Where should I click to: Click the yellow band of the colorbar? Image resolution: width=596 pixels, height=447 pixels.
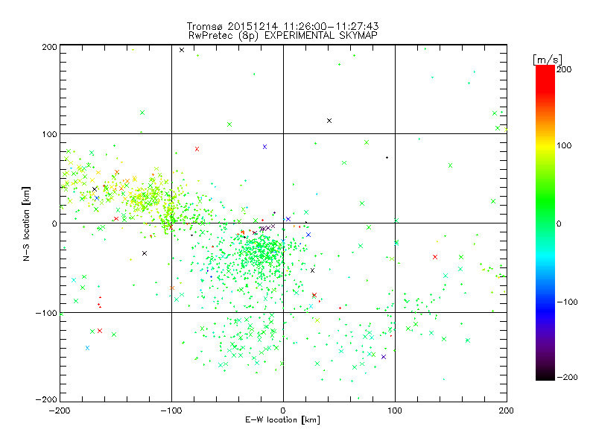coord(545,146)
